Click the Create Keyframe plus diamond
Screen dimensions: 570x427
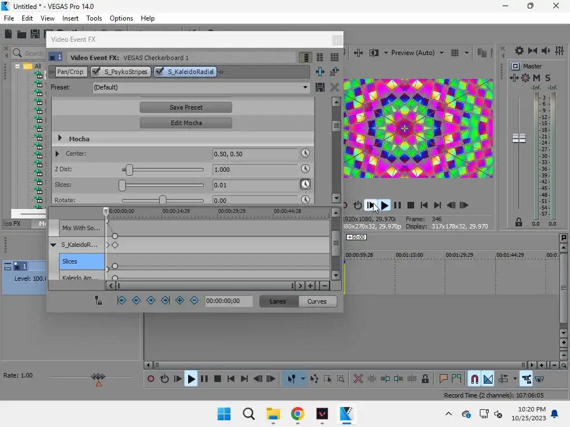(x=180, y=300)
